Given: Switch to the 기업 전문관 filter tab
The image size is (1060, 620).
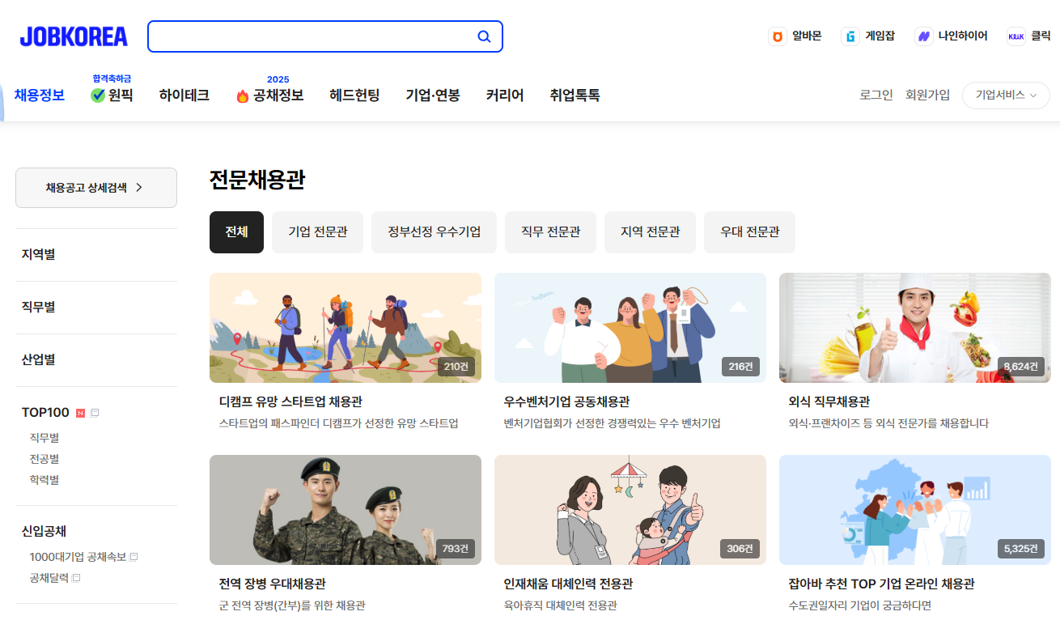Looking at the screenshot, I should coord(317,232).
